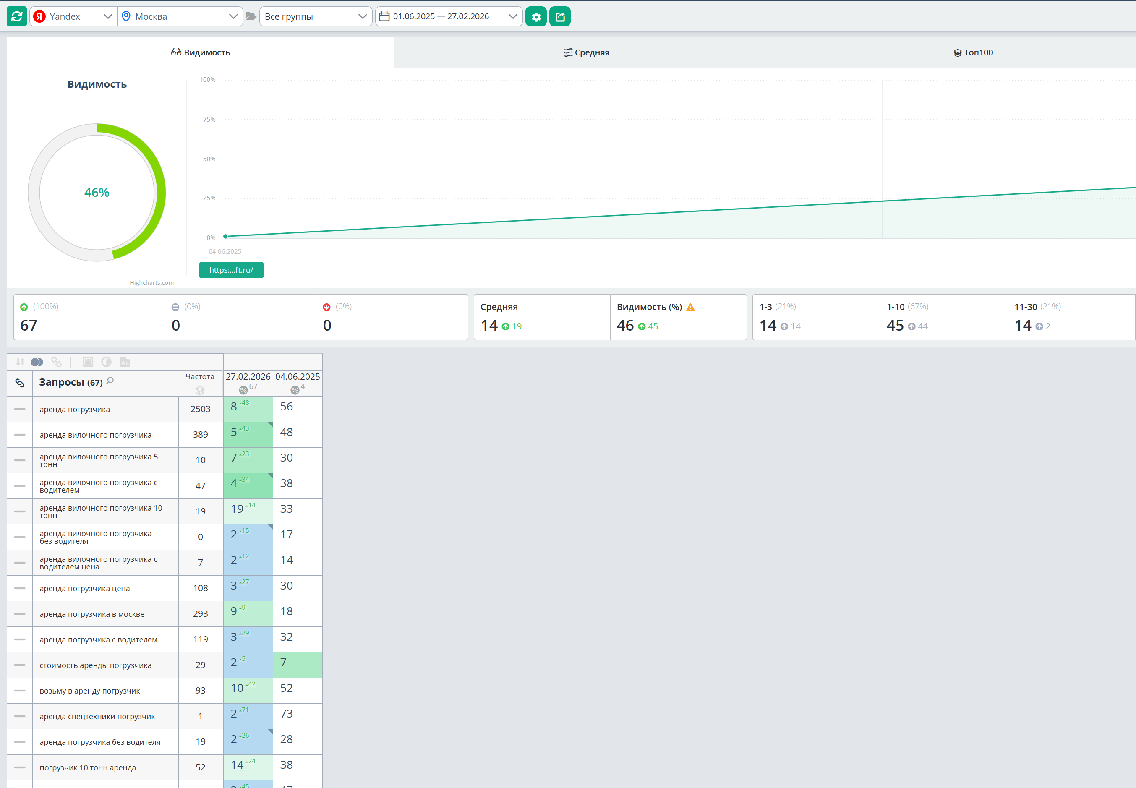This screenshot has height=788, width=1136.
Task: Switch to the Топ100 tab
Action: [x=973, y=52]
